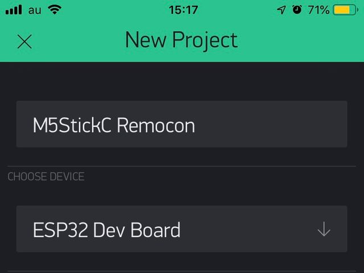Tap the 'CHOOSE DEVICE' section label
Image resolution: width=364 pixels, height=273 pixels.
46,177
